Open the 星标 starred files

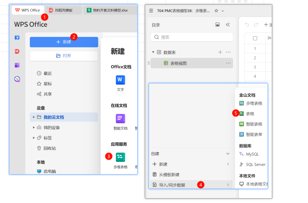[x=44, y=84]
